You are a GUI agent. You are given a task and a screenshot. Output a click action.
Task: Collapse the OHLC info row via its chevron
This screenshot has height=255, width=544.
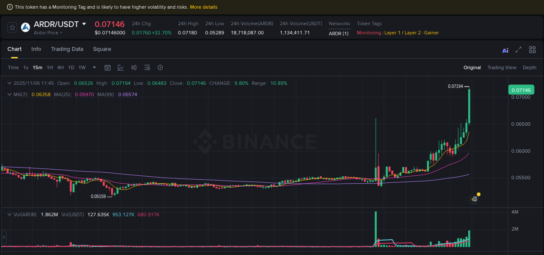9,83
